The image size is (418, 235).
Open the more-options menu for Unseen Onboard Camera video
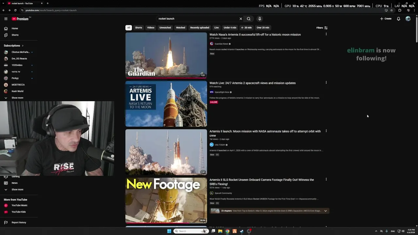point(326,179)
